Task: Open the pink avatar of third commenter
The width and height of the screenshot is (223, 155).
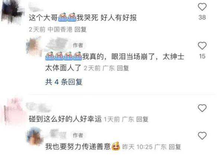Action: coord(13,111)
